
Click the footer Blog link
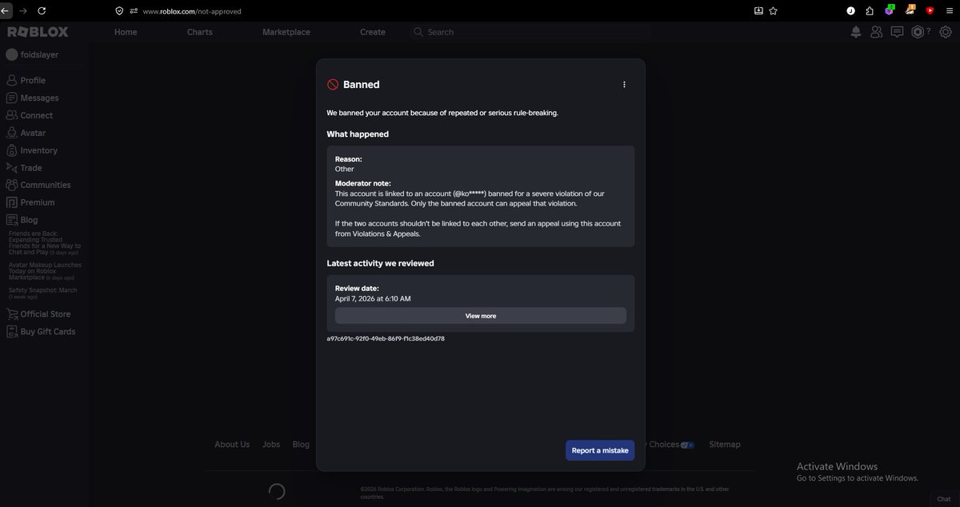(301, 445)
